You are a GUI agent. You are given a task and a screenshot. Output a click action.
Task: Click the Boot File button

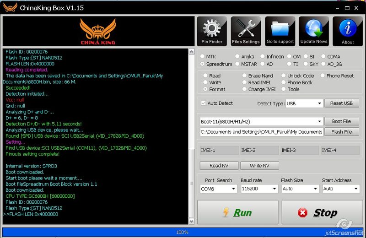341,121
